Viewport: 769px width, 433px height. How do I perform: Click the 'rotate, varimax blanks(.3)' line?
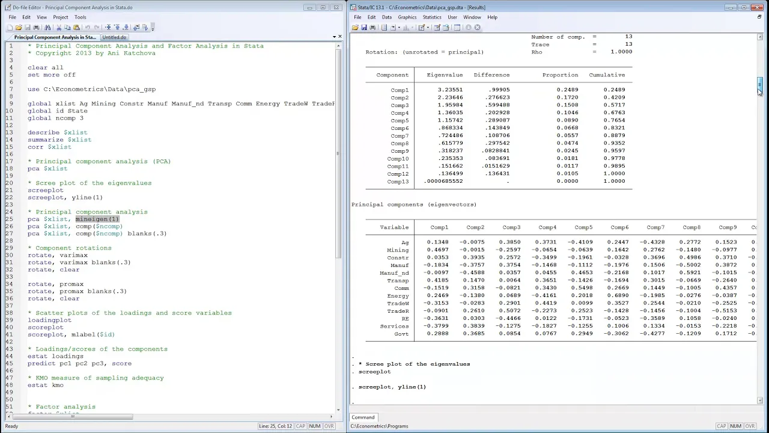[x=79, y=262]
